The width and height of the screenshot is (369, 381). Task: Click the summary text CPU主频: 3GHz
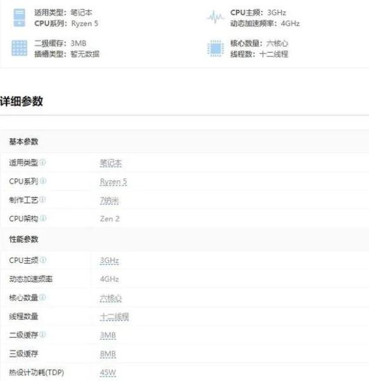[258, 13]
